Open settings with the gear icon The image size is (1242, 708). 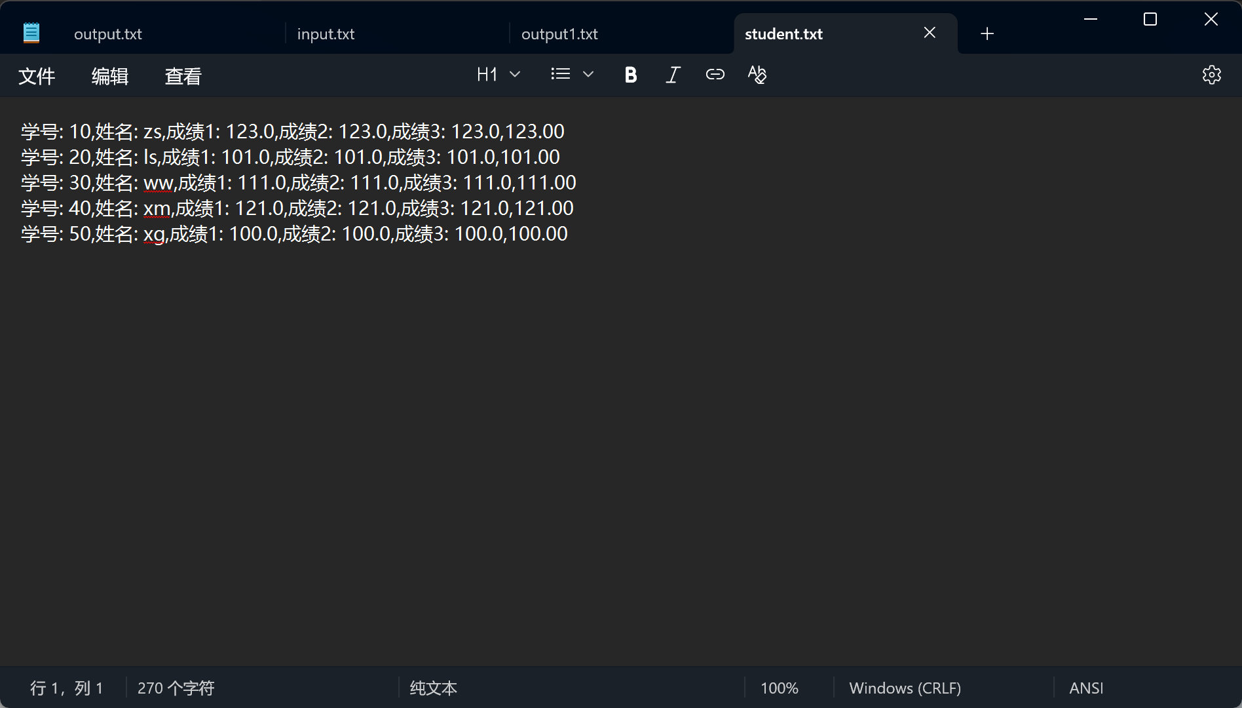click(1211, 75)
